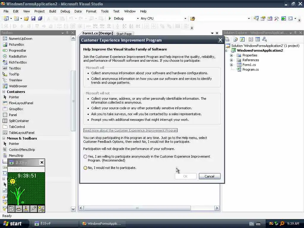
Task: Click the sun/moon toggle icon in pet window
Action: (41, 209)
